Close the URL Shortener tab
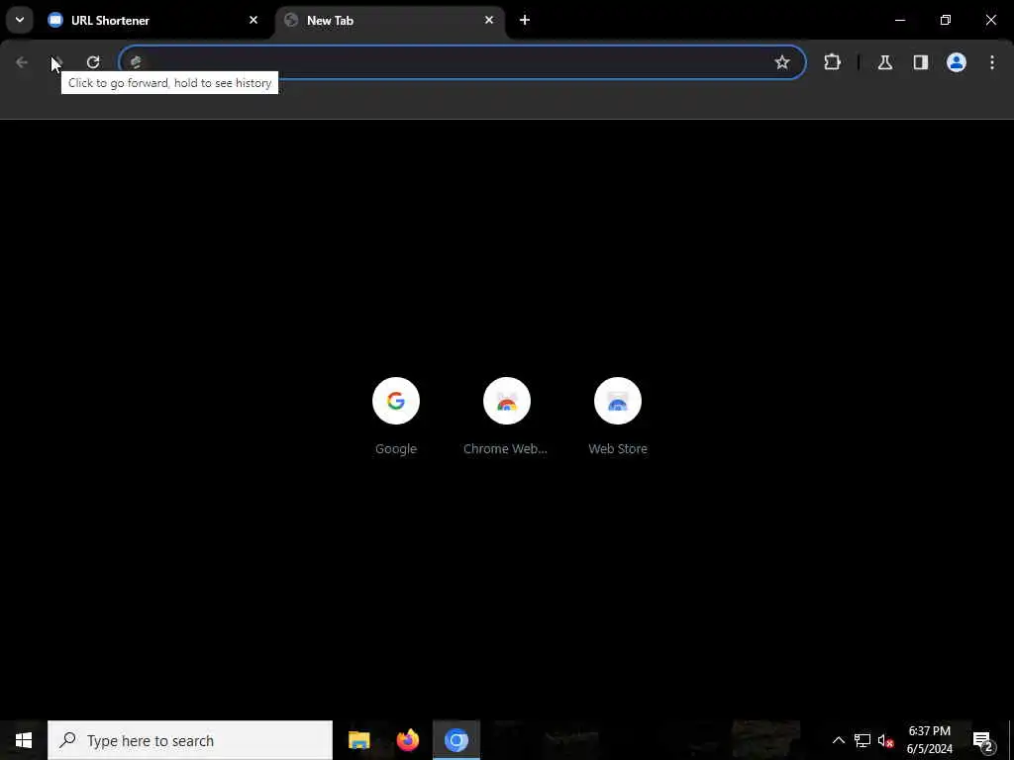This screenshot has height=760, width=1014. pos(253,20)
